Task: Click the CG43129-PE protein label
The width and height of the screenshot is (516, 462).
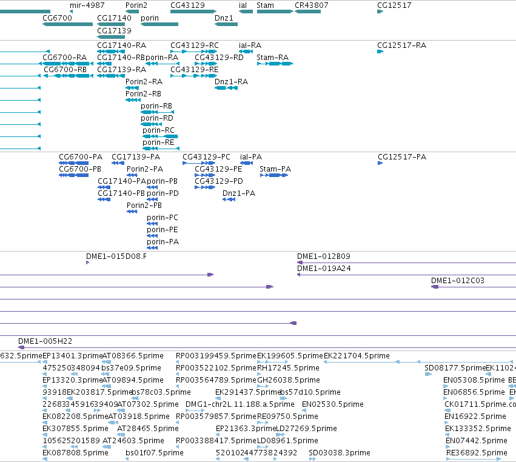Action: pyautogui.click(x=218, y=169)
